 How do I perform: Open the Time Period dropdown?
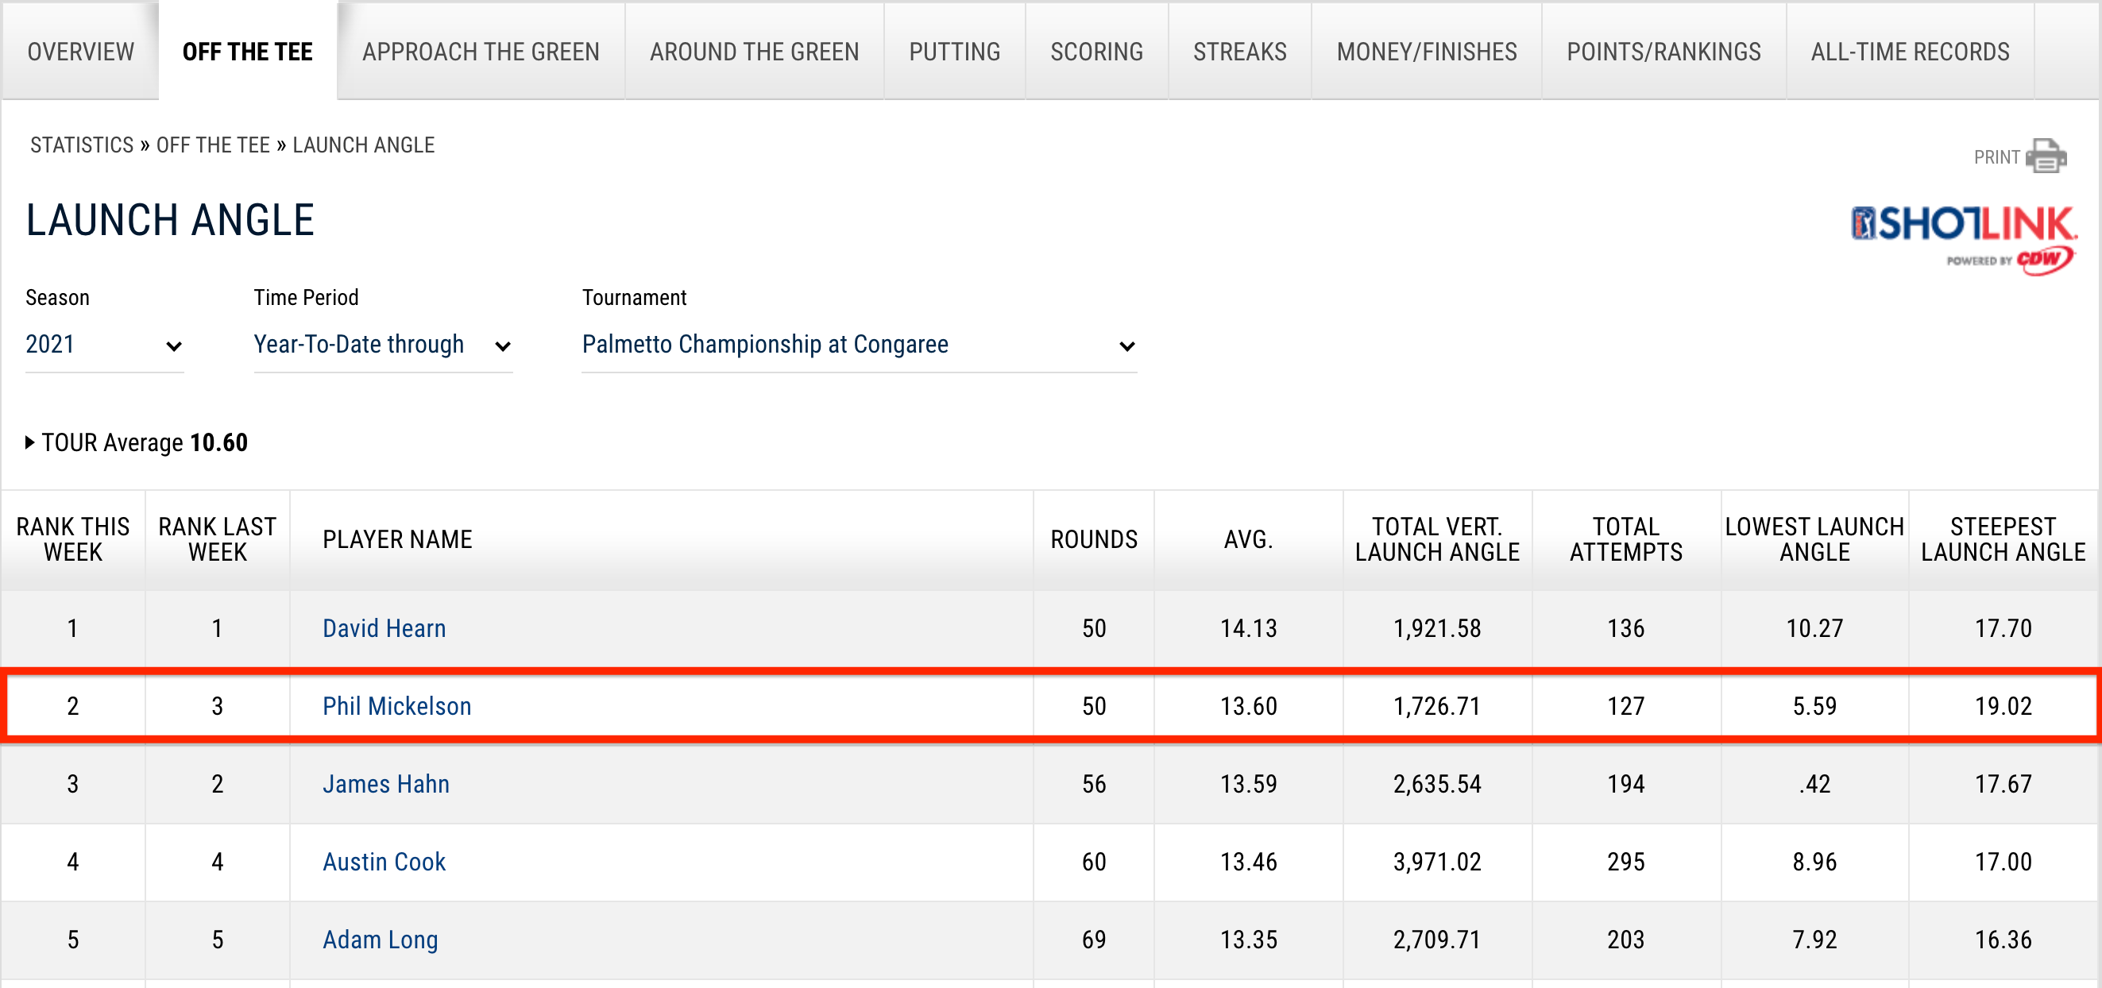pyautogui.click(x=382, y=345)
